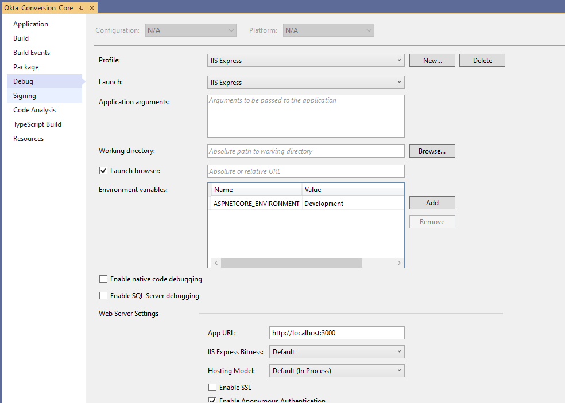Switch to the Application tab
The image size is (565, 403).
31,24
